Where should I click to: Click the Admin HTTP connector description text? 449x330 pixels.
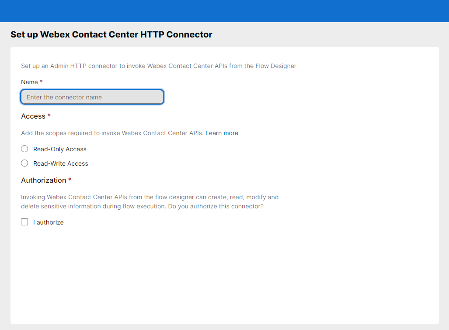159,66
